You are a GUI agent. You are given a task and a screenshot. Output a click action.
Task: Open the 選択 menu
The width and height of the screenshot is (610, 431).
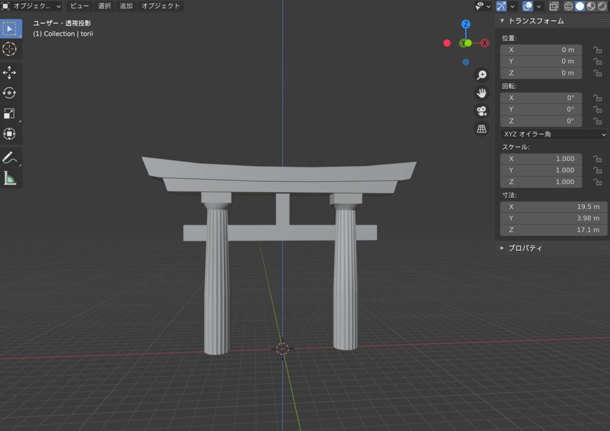tap(104, 6)
